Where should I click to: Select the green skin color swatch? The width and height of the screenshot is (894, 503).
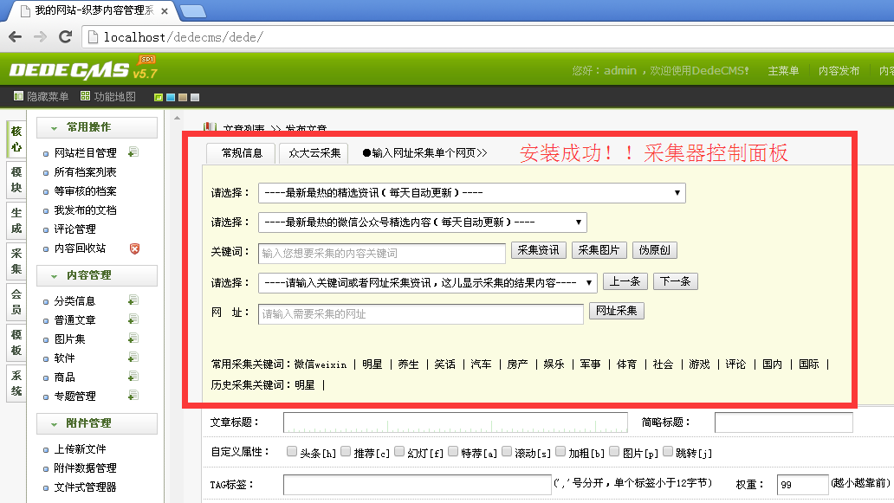pos(159,98)
